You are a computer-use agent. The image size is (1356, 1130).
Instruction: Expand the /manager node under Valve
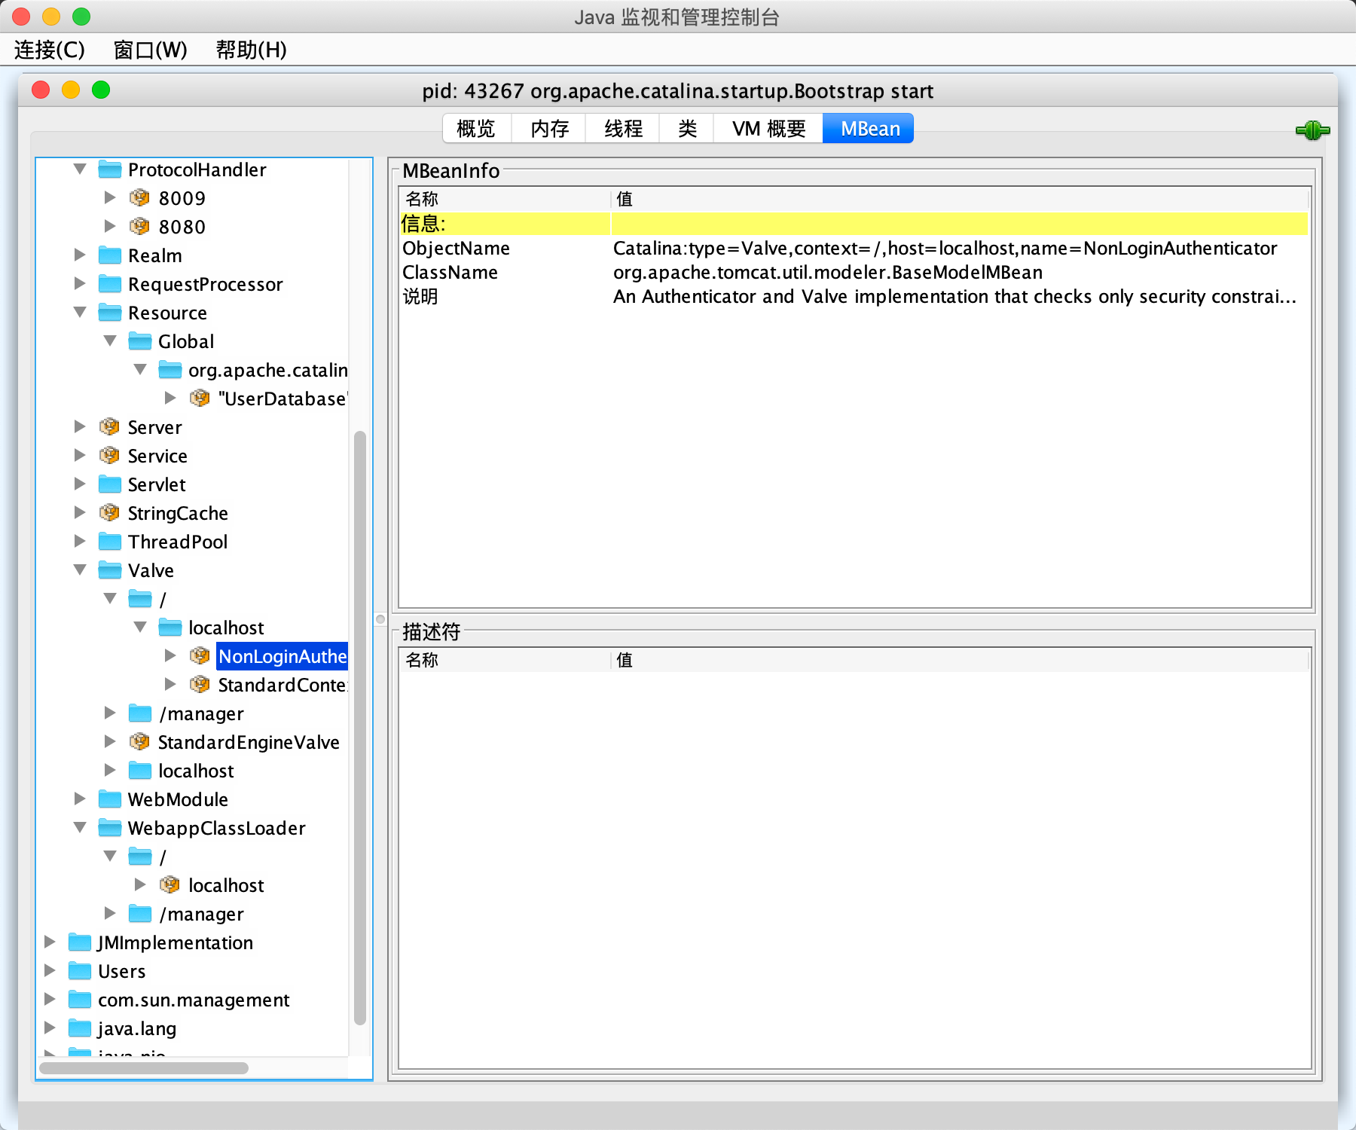click(110, 713)
